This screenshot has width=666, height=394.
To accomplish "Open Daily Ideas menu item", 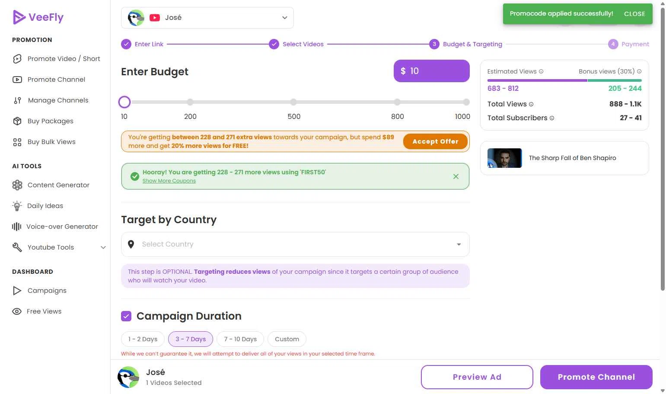I will click(x=45, y=206).
